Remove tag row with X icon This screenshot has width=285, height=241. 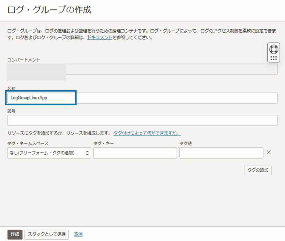point(269,152)
